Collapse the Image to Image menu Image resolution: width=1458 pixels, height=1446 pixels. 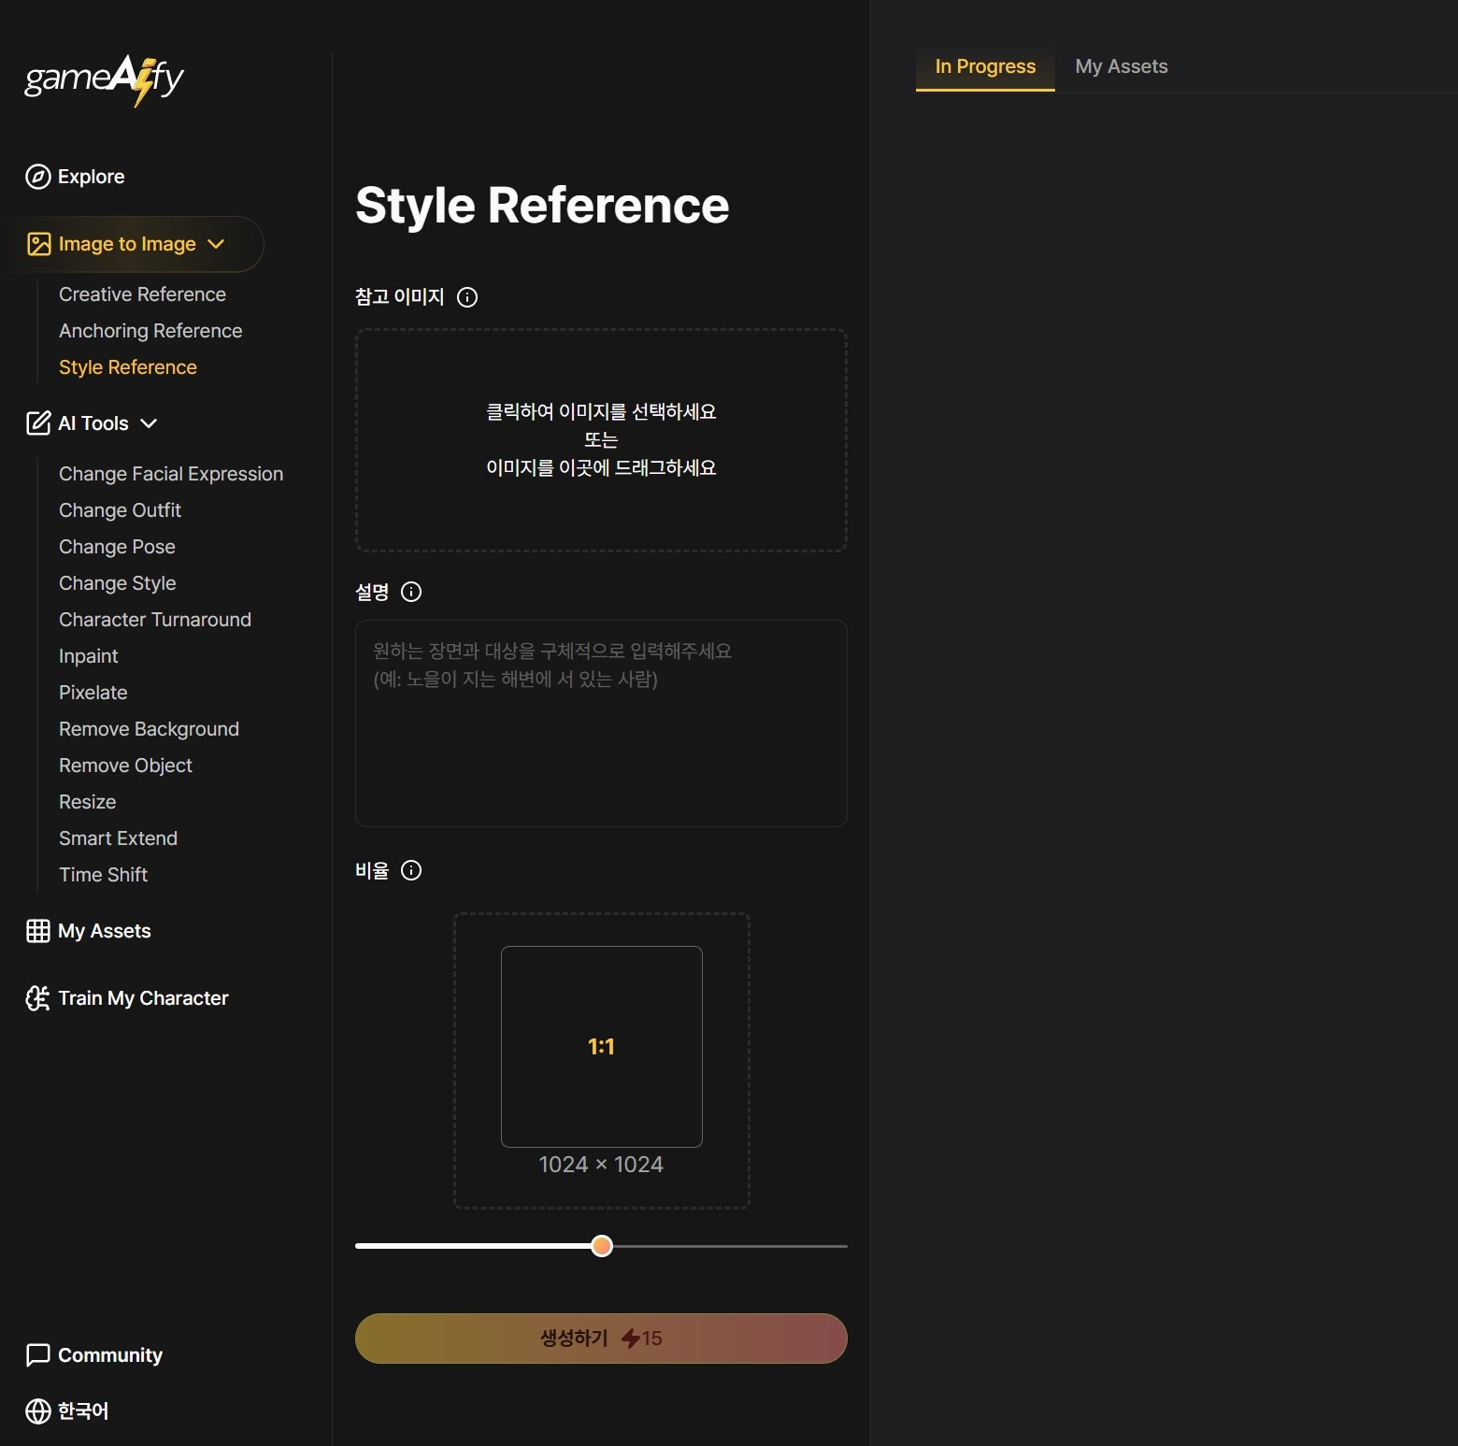pos(216,244)
